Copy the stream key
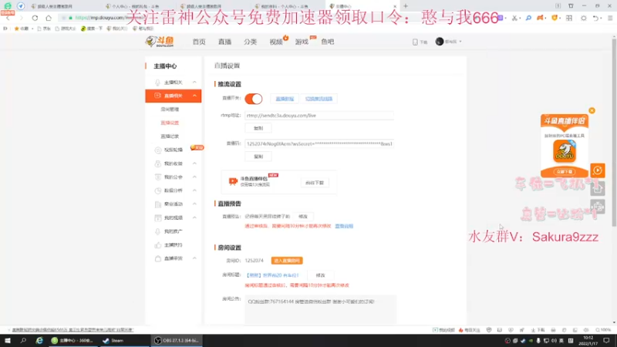 tap(258, 157)
